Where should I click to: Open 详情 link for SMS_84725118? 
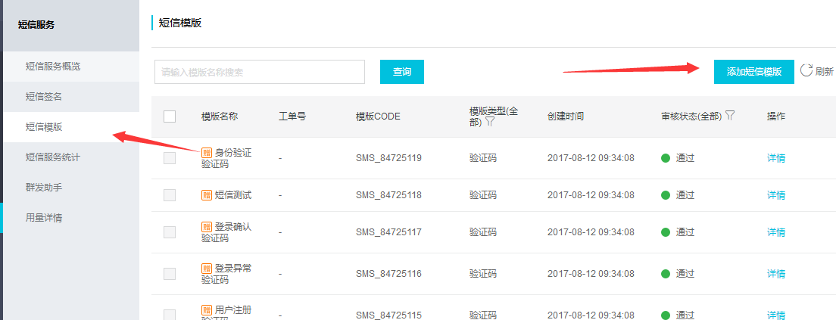point(776,195)
